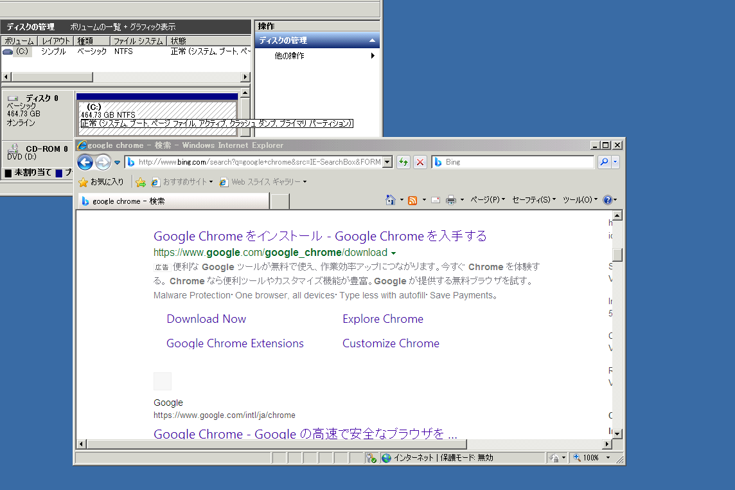This screenshot has width=735, height=490.
Task: Open the ページ(P) menu
Action: tap(488, 200)
